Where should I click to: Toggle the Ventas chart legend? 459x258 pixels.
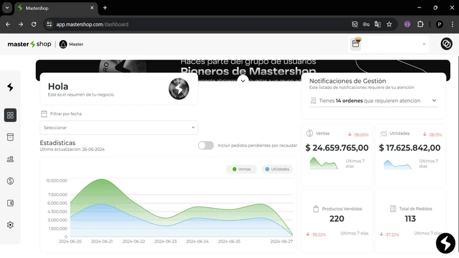242,169
